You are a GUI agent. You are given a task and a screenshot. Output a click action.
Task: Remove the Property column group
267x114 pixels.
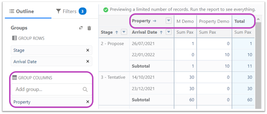88,102
